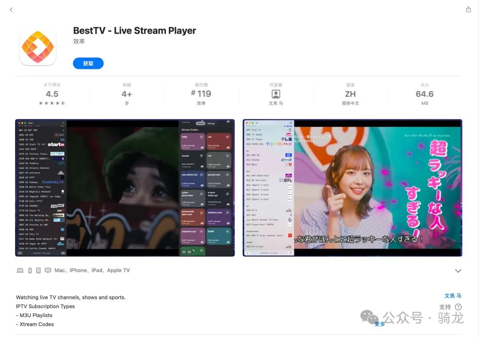Click 简体中文 language label
Viewport: 479px width, 337px height.
click(x=350, y=103)
